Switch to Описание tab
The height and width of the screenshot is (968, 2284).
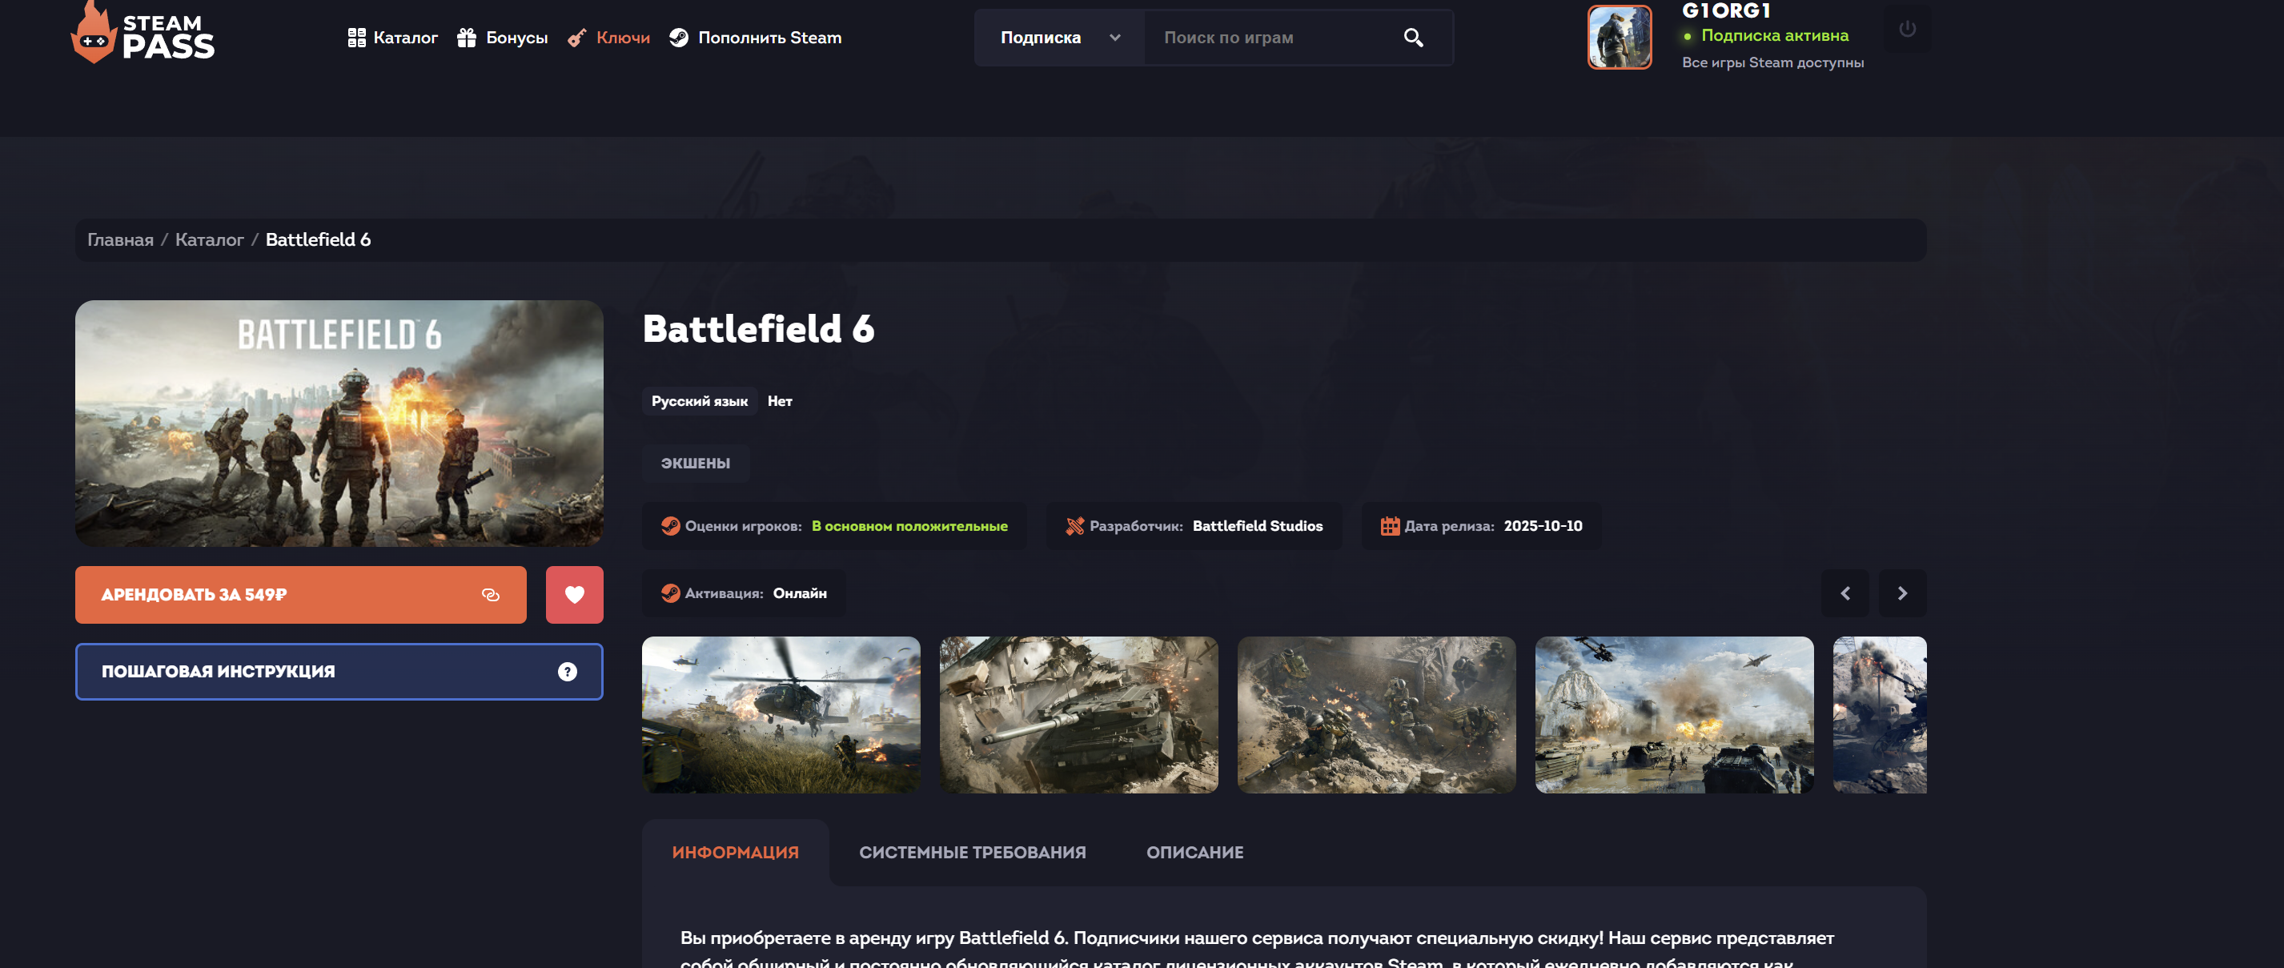coord(1194,852)
